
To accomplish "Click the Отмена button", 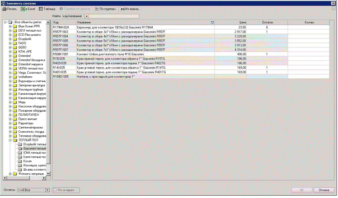I will point(324,190).
